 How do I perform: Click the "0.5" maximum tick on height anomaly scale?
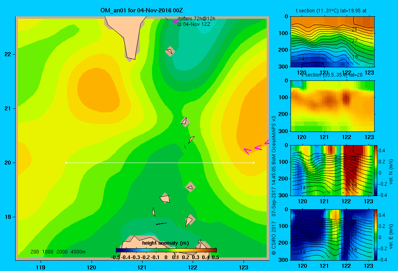click(x=215, y=257)
